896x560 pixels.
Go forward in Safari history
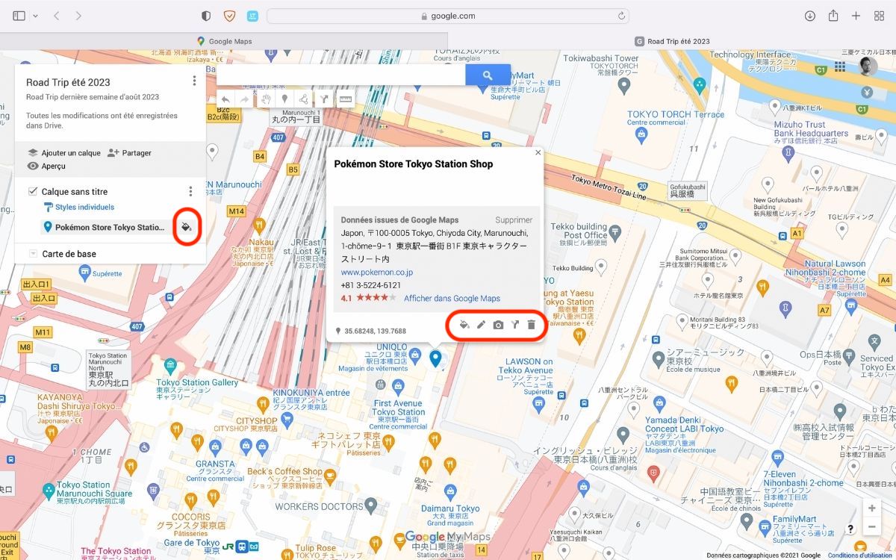coord(78,16)
